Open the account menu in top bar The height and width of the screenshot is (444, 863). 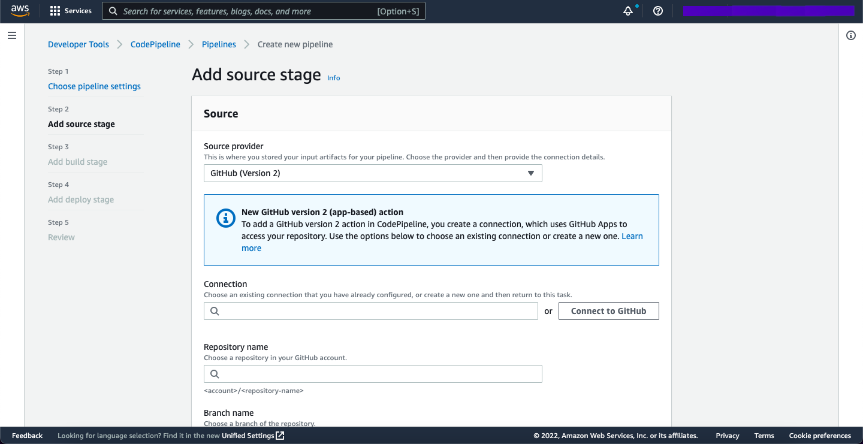(x=768, y=11)
